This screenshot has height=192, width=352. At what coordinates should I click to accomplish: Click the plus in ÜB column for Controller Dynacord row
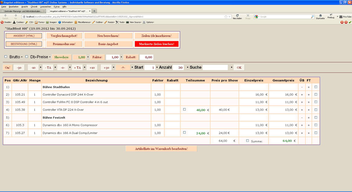[302, 95]
